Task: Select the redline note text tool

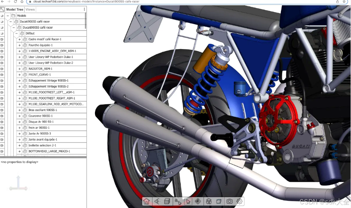Action: 178,201
